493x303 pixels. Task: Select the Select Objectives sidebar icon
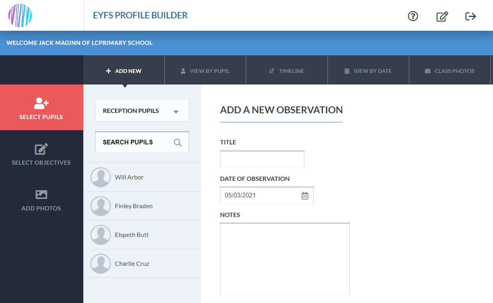coord(41,149)
